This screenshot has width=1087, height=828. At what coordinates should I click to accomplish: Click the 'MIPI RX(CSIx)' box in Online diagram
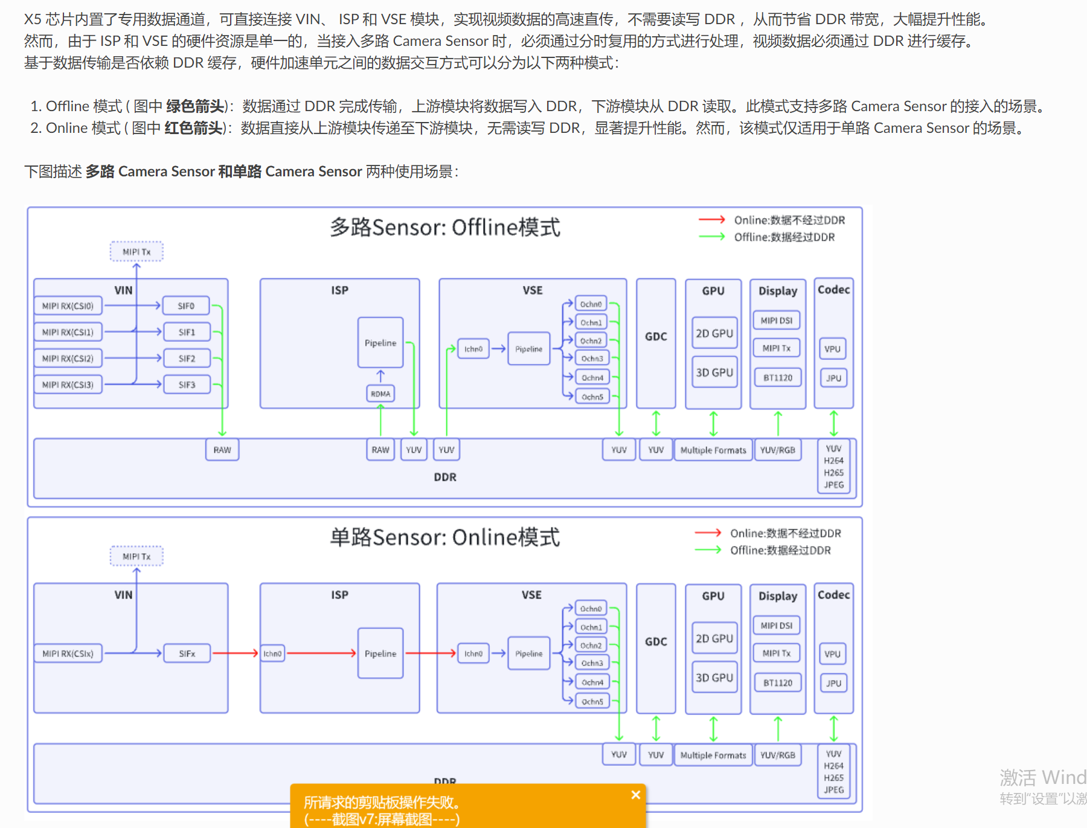[x=68, y=653]
